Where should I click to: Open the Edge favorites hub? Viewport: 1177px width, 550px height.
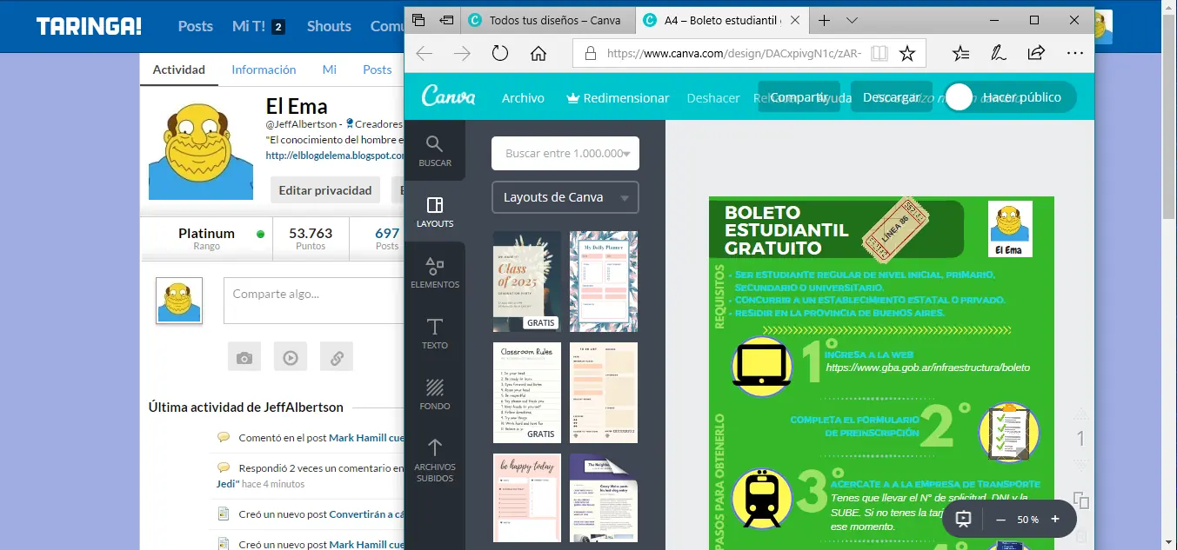coord(960,54)
